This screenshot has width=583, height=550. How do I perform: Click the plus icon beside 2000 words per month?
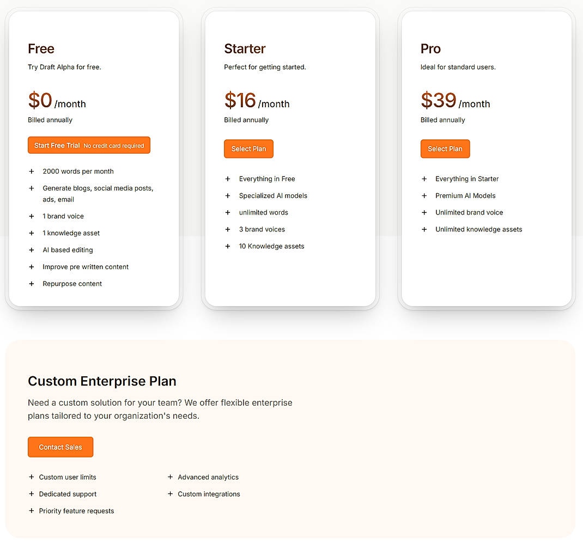[31, 171]
